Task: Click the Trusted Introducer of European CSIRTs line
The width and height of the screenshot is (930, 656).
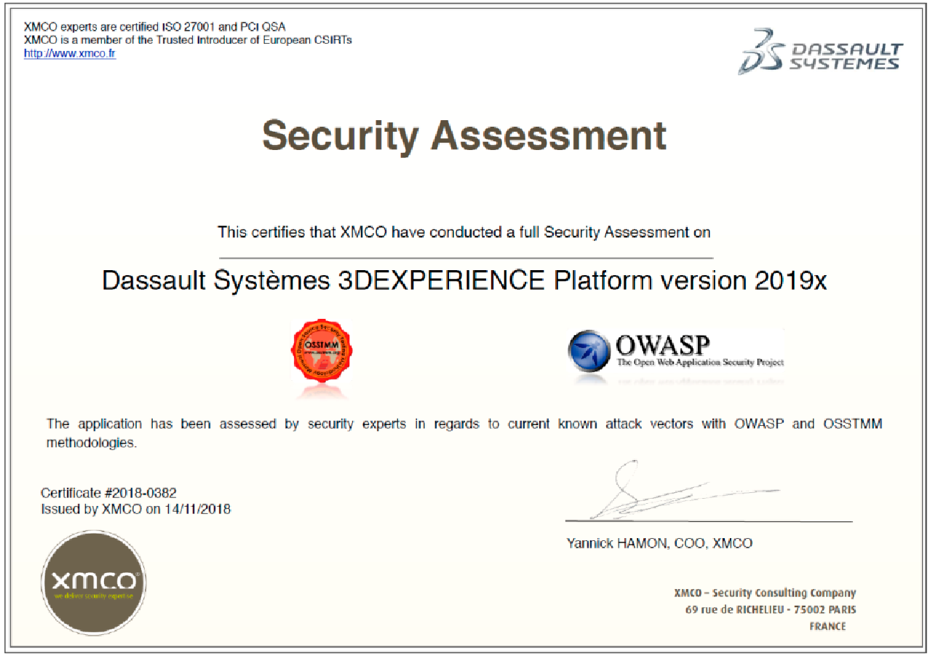Action: pyautogui.click(x=188, y=40)
